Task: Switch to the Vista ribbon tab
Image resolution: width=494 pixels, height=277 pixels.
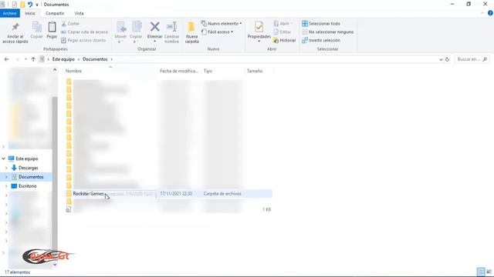Action: [79, 13]
